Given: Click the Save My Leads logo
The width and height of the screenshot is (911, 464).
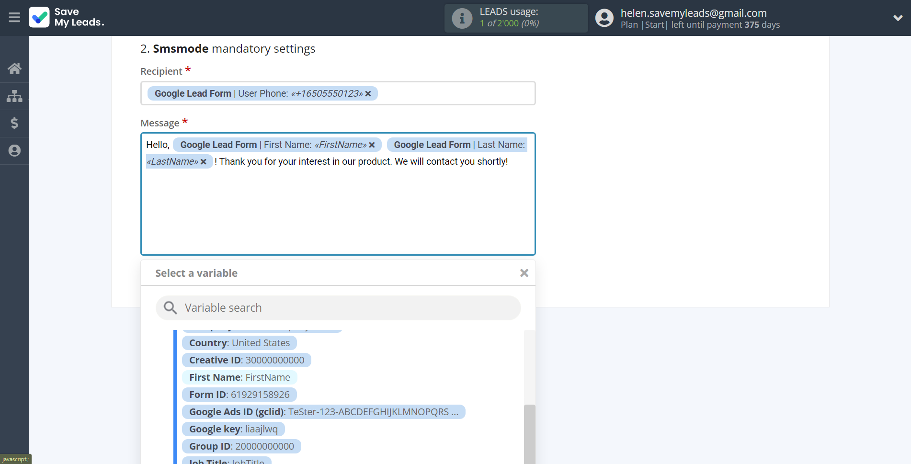Looking at the screenshot, I should [67, 17].
